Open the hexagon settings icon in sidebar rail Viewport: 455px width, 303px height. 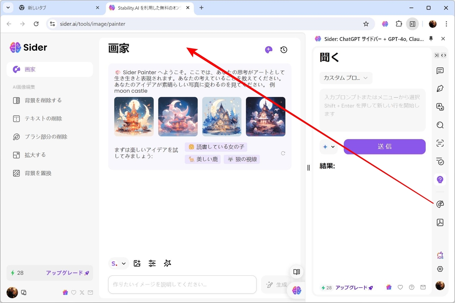(x=440, y=269)
